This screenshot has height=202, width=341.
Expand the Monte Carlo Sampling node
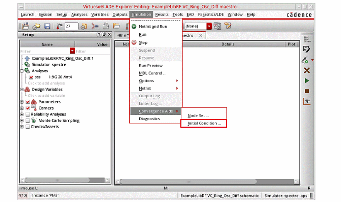click(x=22, y=121)
